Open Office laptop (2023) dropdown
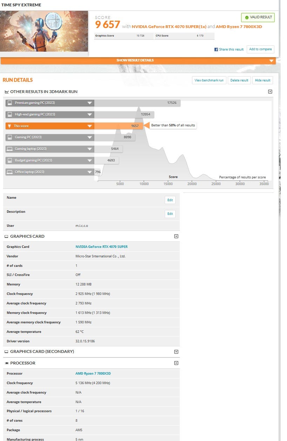 [90, 172]
